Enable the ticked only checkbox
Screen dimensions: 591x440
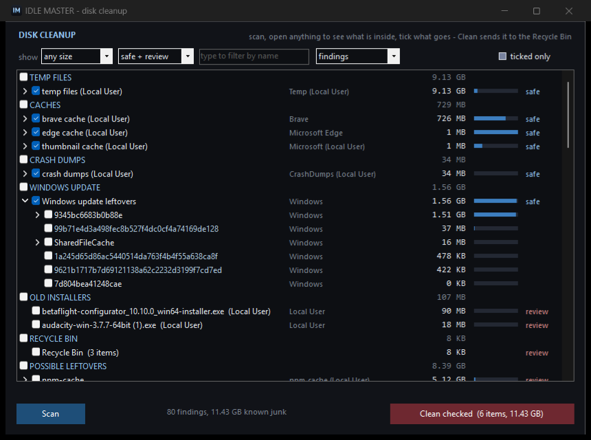coord(502,56)
